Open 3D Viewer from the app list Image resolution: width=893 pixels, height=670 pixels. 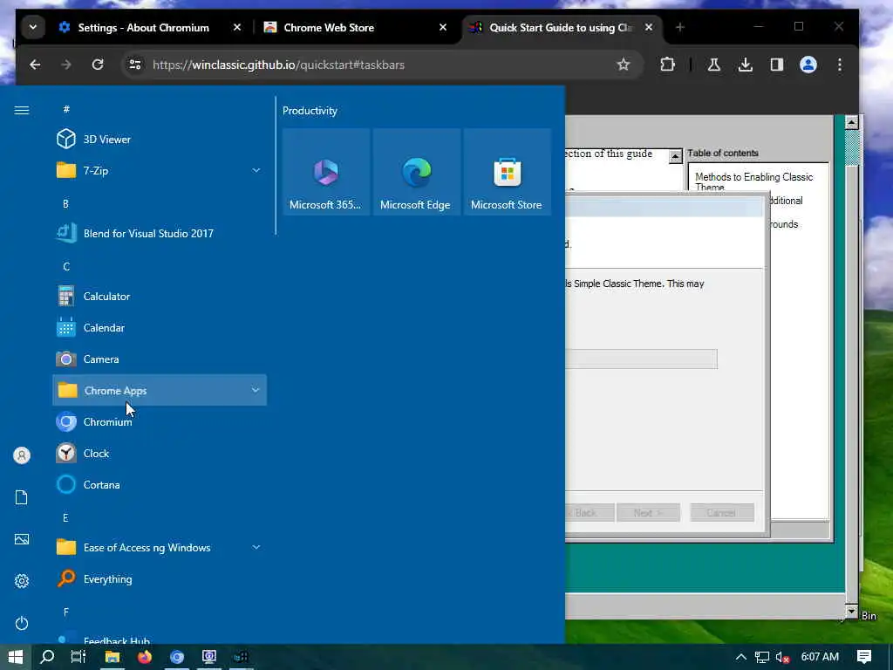[160, 139]
